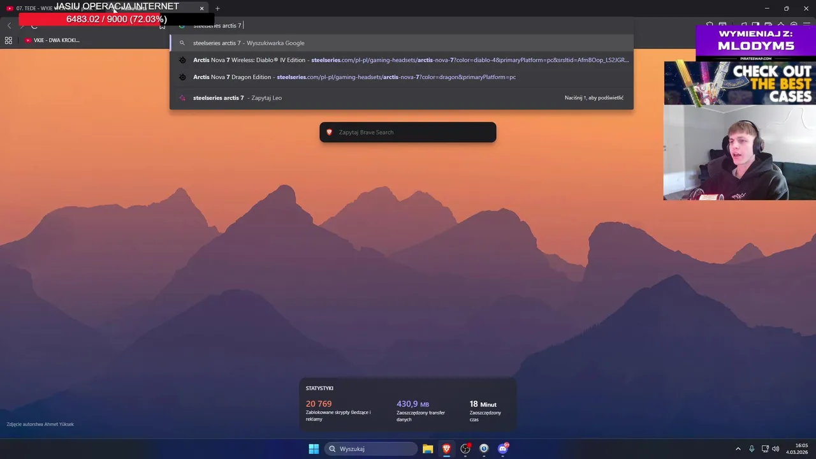816x459 pixels.
Task: Click the '18 Minut' saved time value
Action: pos(483,404)
